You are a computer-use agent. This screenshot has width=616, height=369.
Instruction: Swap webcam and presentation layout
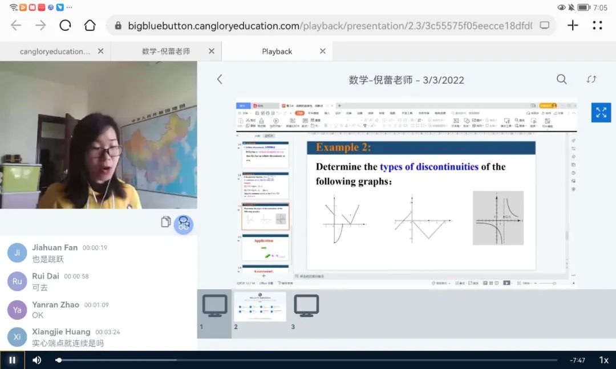pos(591,79)
